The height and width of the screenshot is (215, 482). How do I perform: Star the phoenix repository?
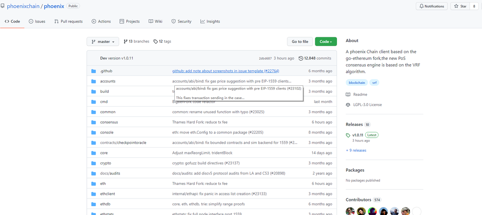[x=460, y=6]
